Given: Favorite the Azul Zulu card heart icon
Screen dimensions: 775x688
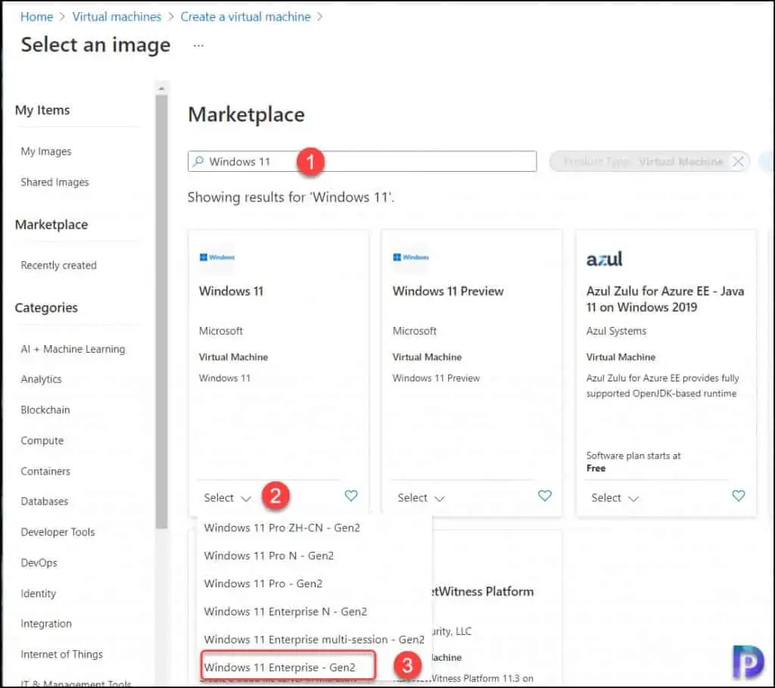Looking at the screenshot, I should click(739, 496).
